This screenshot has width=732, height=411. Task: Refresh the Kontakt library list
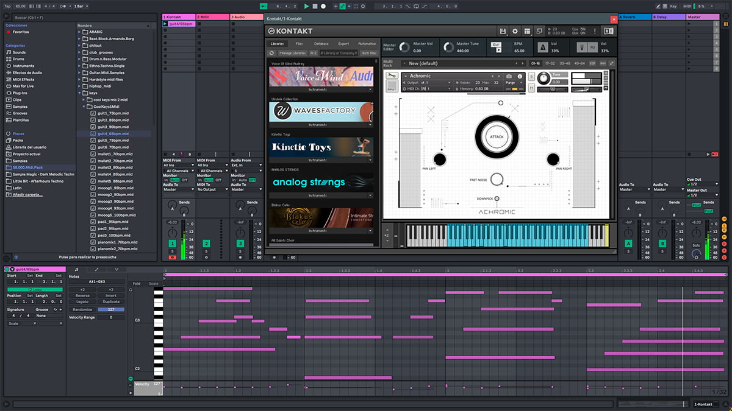273,53
